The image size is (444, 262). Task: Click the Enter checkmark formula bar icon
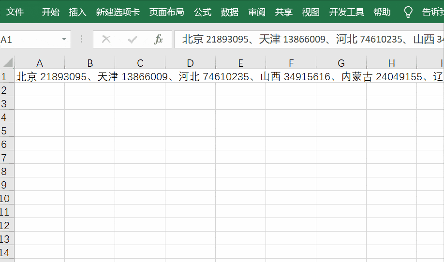[x=132, y=39]
